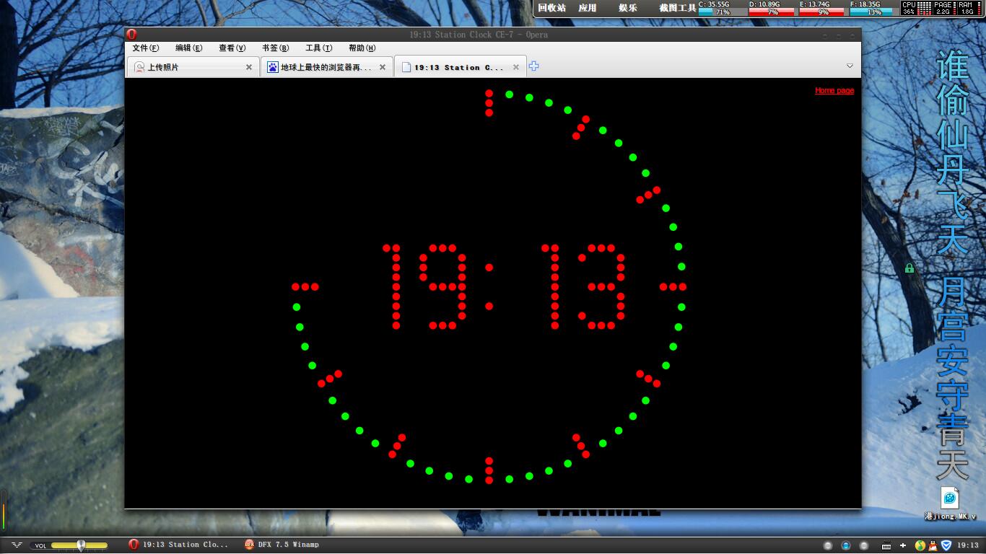Open the 编辑(E) menu

(x=189, y=48)
